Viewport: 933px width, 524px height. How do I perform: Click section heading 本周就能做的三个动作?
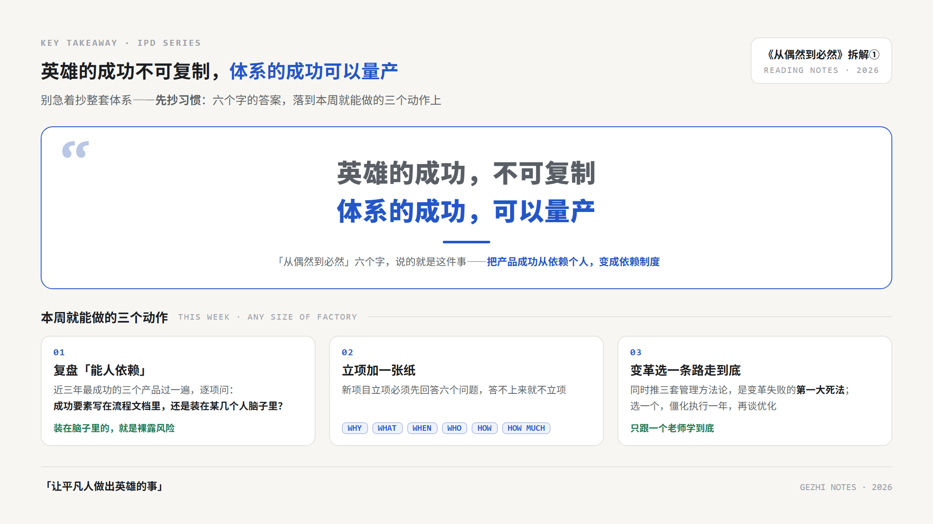coord(104,317)
